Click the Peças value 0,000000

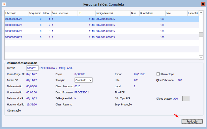80,74
